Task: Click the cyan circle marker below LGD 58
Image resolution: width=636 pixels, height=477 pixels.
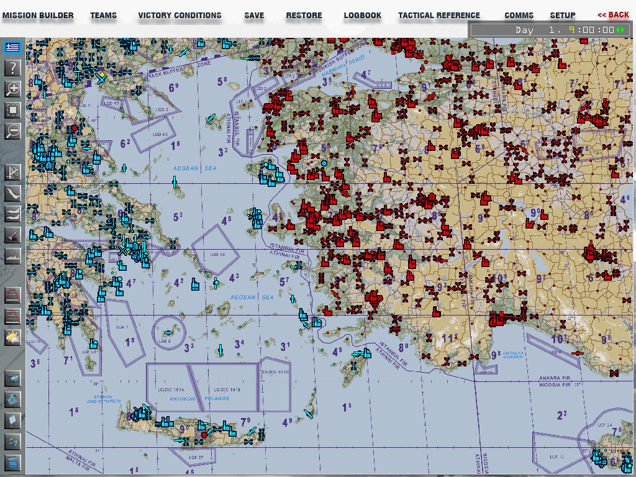Action: (216, 283)
